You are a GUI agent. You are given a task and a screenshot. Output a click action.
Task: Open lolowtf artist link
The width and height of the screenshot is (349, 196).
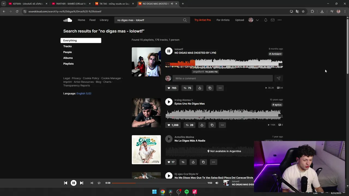(179, 49)
